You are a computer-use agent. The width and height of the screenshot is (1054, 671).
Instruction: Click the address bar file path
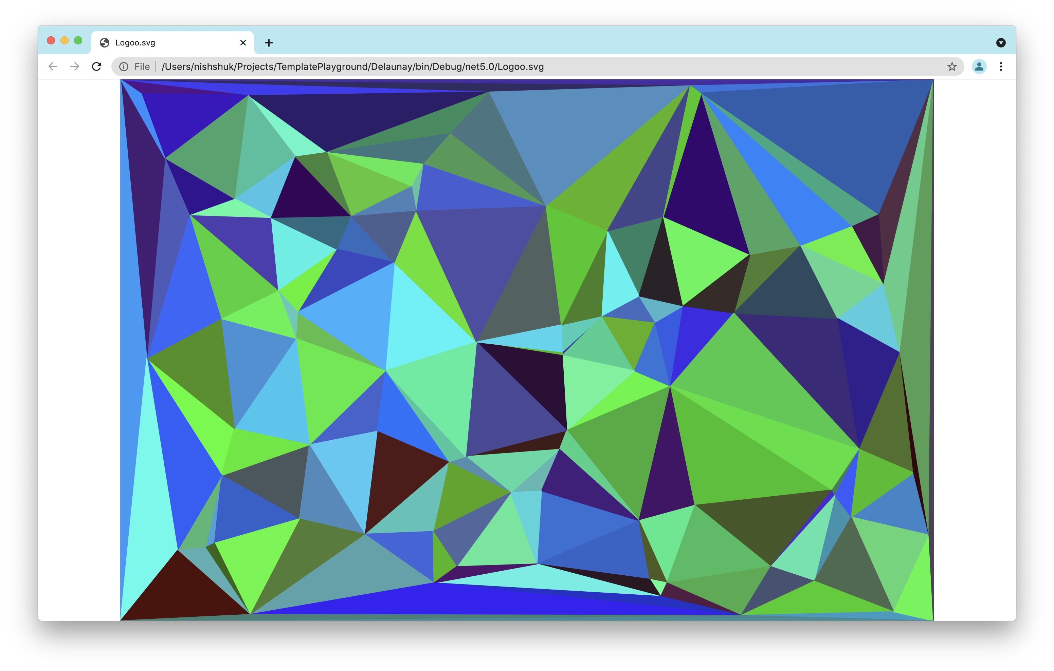pos(352,66)
